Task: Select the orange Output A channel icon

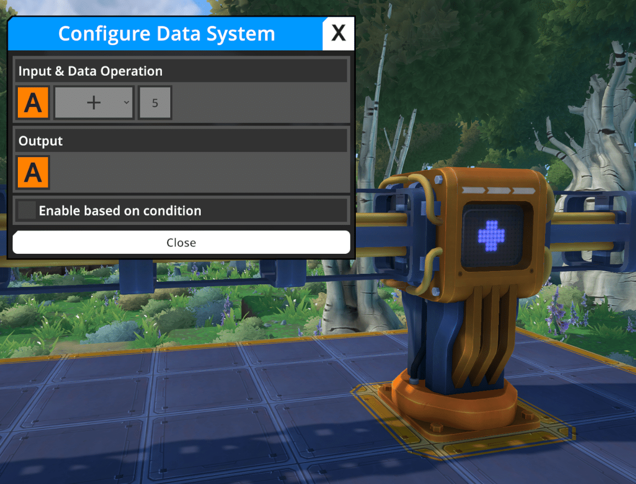Action: 33,172
